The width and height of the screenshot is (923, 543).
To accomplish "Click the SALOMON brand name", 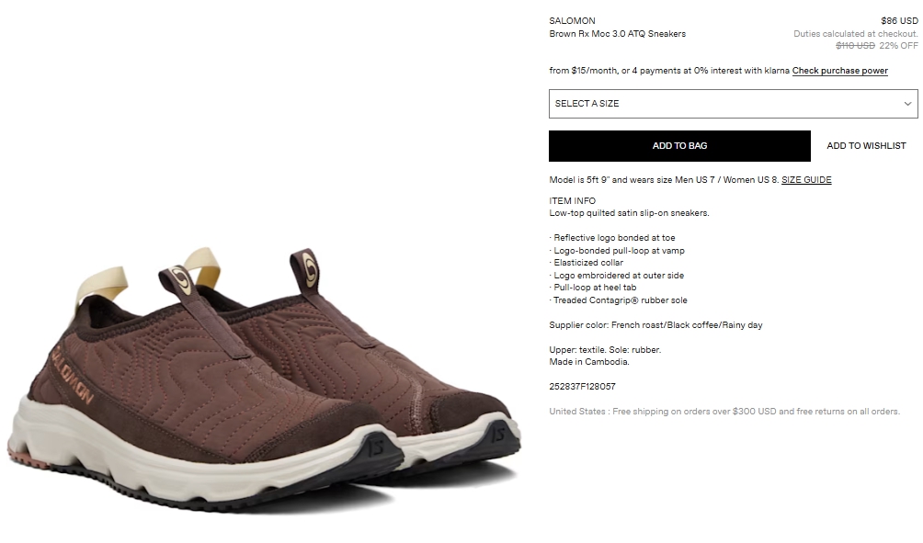I will 572,20.
